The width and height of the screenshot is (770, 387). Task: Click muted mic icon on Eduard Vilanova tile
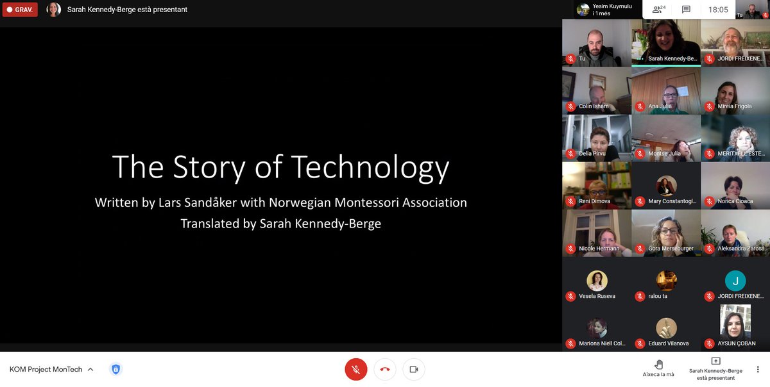pos(640,343)
